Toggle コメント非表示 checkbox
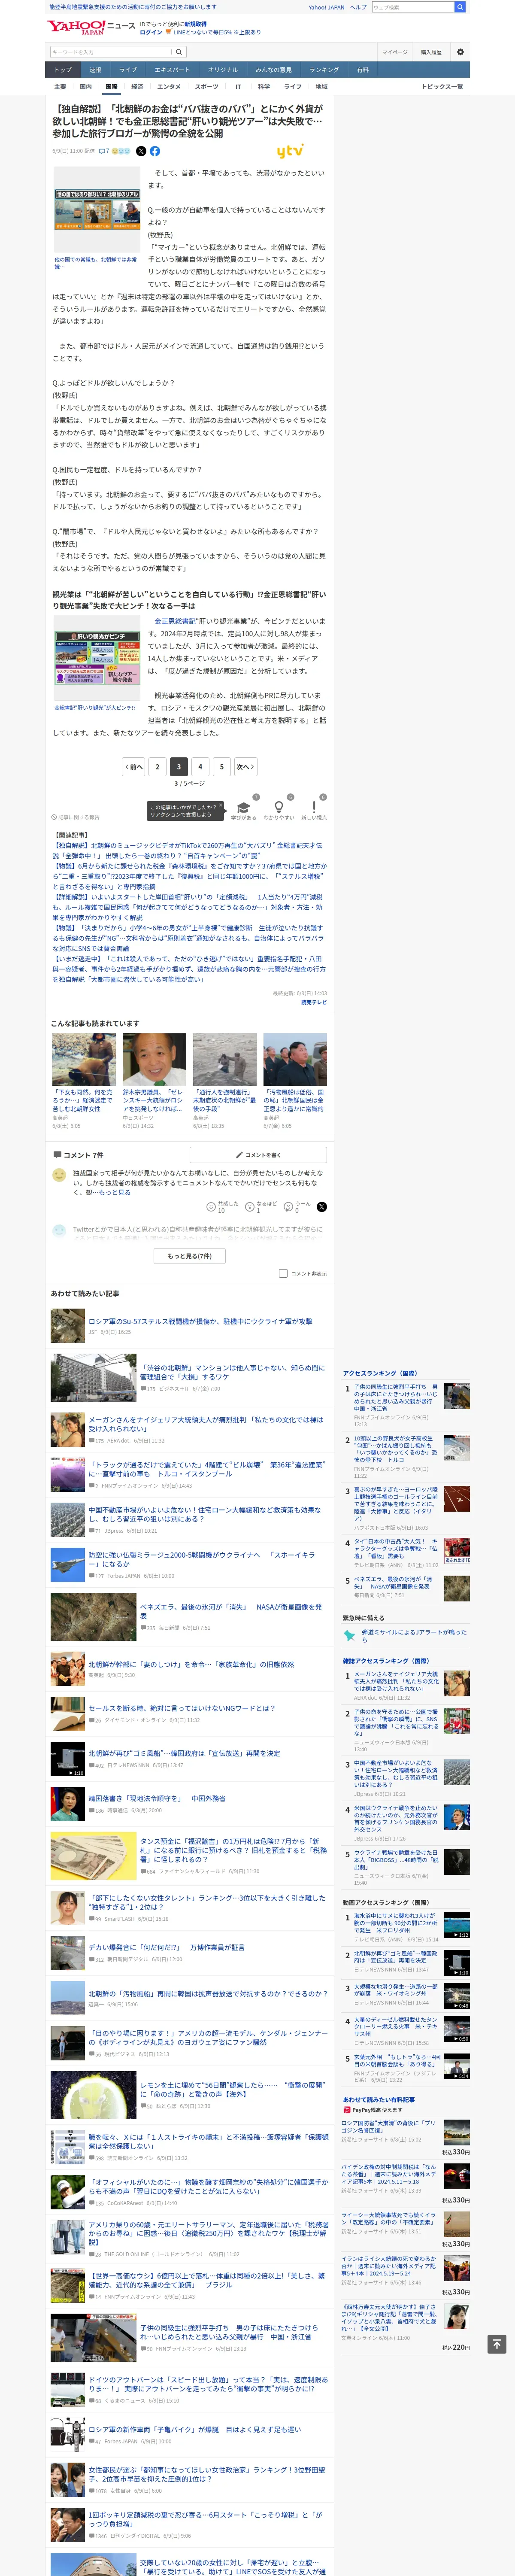515x2576 pixels. [283, 1274]
